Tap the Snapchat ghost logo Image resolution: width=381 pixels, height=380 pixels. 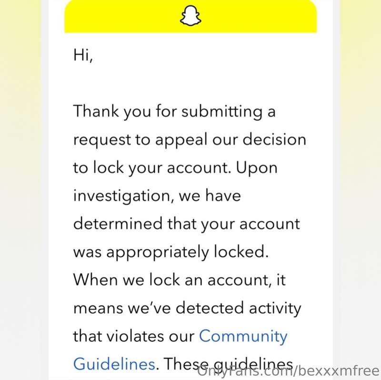[x=190, y=16]
